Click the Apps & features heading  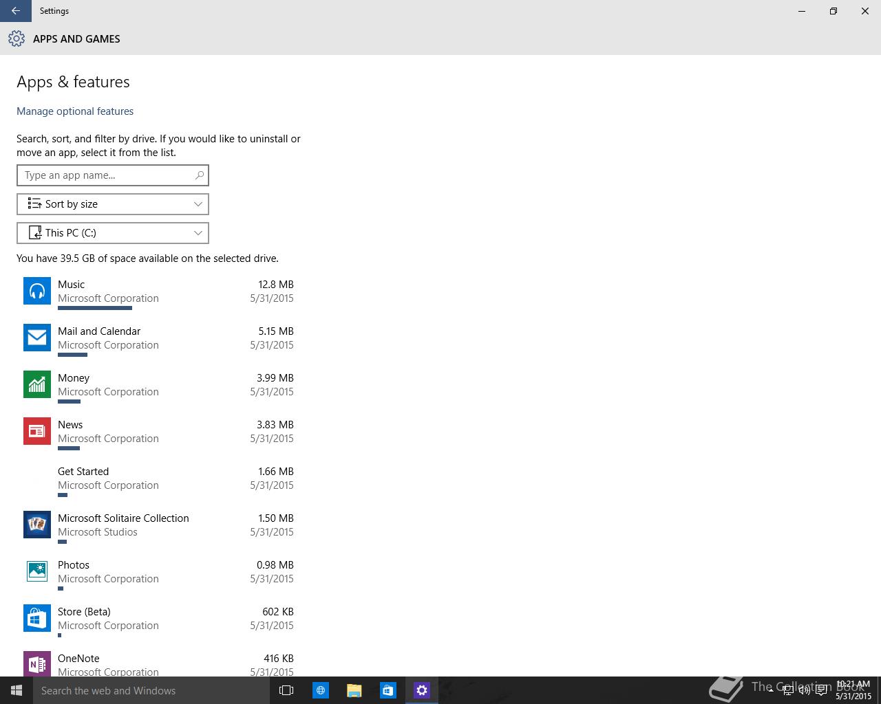[x=73, y=82]
